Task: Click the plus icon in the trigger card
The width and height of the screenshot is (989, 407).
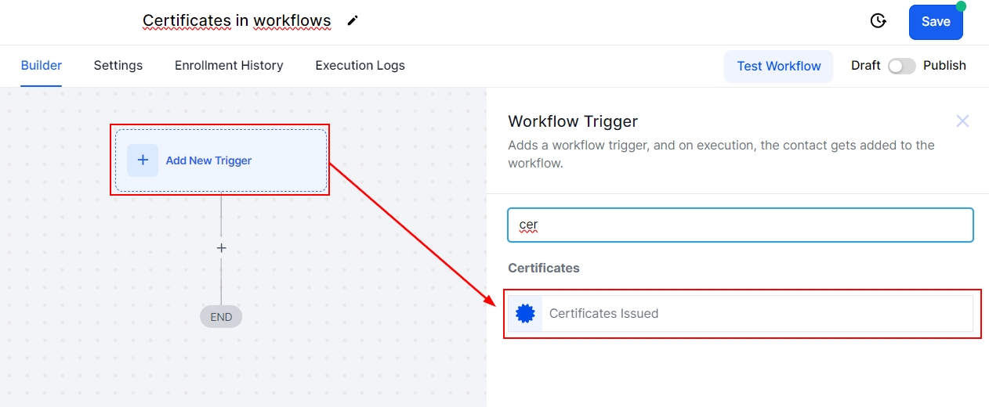Action: click(x=143, y=160)
